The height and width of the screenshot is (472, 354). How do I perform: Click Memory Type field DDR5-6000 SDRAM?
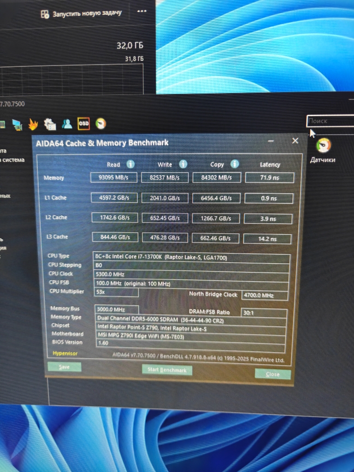coord(191,320)
